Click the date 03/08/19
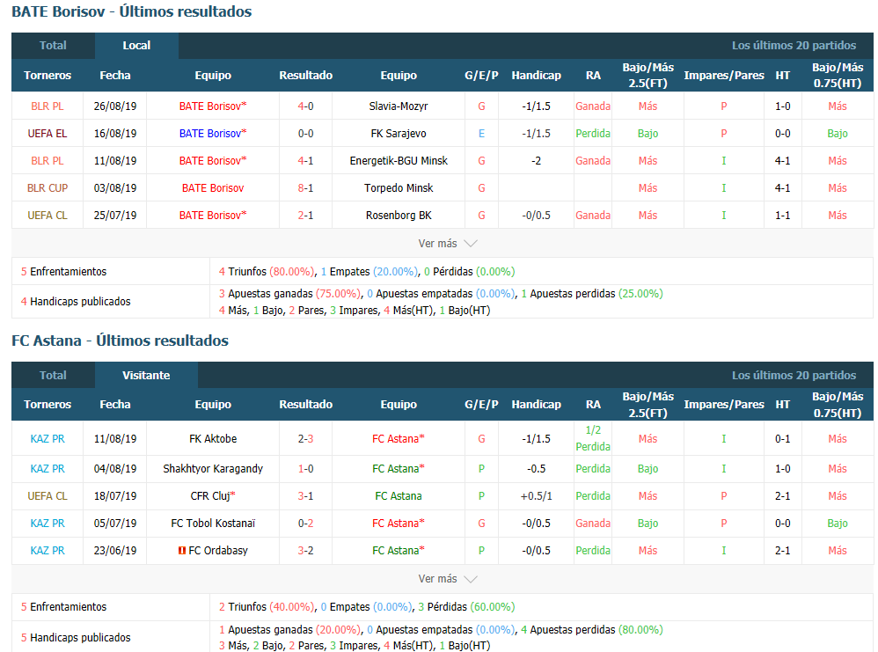This screenshot has height=652, width=878. 115,188
